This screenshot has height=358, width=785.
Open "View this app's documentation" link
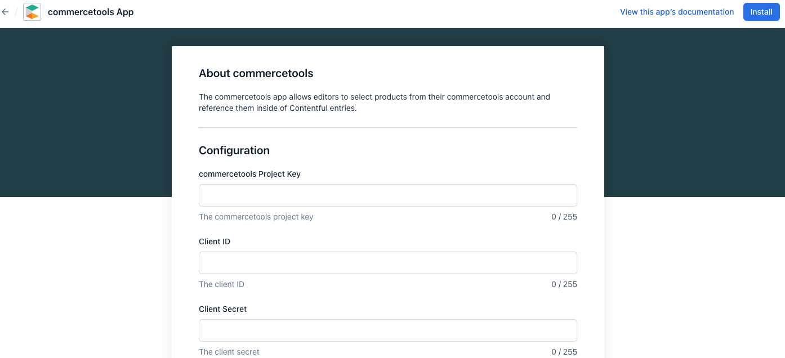[x=677, y=12]
